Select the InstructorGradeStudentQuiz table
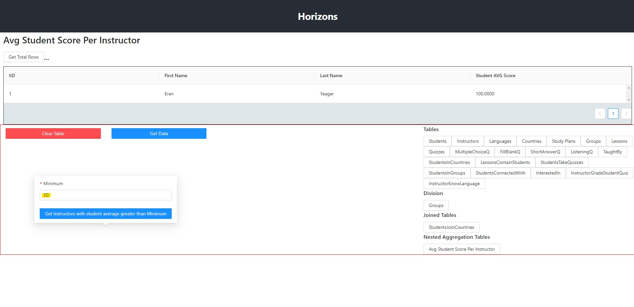 (x=599, y=173)
